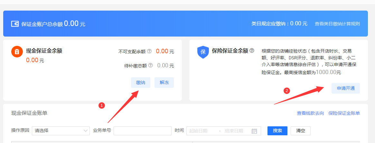Open the 查看钱款去向 link

click(x=310, y=113)
